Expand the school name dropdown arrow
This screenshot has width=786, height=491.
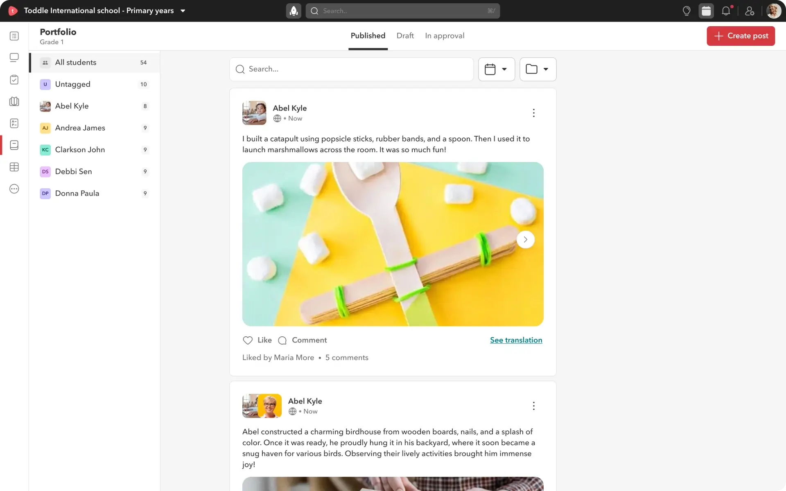coord(183,11)
